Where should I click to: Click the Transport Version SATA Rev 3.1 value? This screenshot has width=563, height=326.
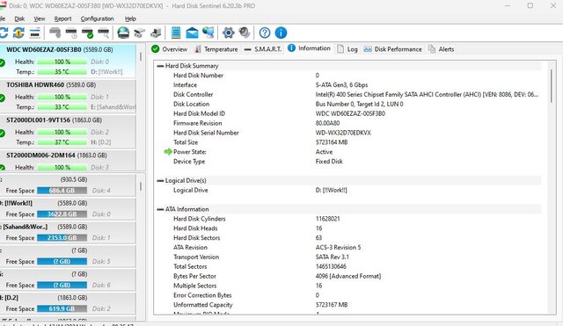coord(333,257)
